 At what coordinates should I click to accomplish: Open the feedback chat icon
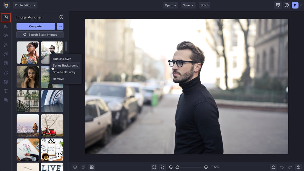click(x=278, y=5)
